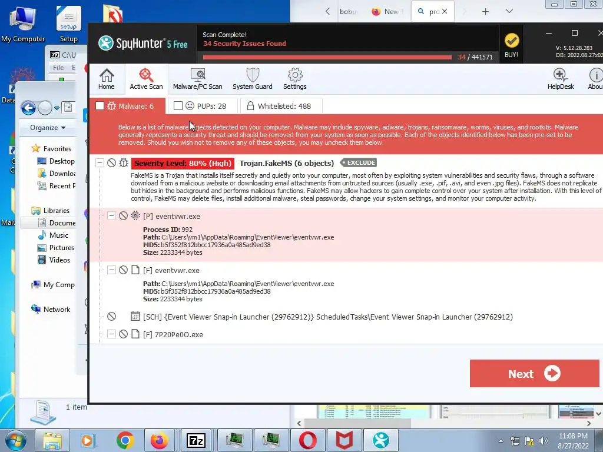Screen dimensions: 603x452
Task: Click the process icon of [P] eventvwr.exe
Action: [135, 216]
